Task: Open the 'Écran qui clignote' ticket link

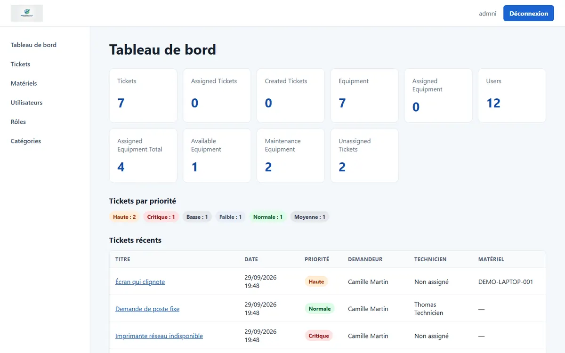Action: 140,282
